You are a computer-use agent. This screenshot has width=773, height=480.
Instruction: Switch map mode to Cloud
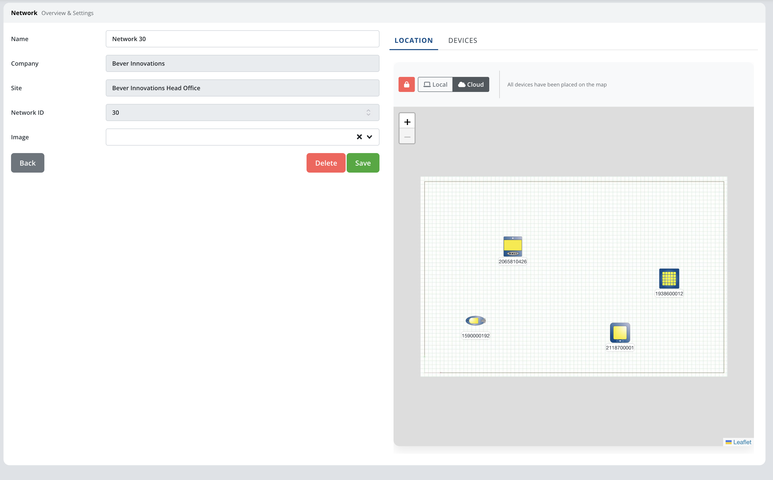pos(471,84)
